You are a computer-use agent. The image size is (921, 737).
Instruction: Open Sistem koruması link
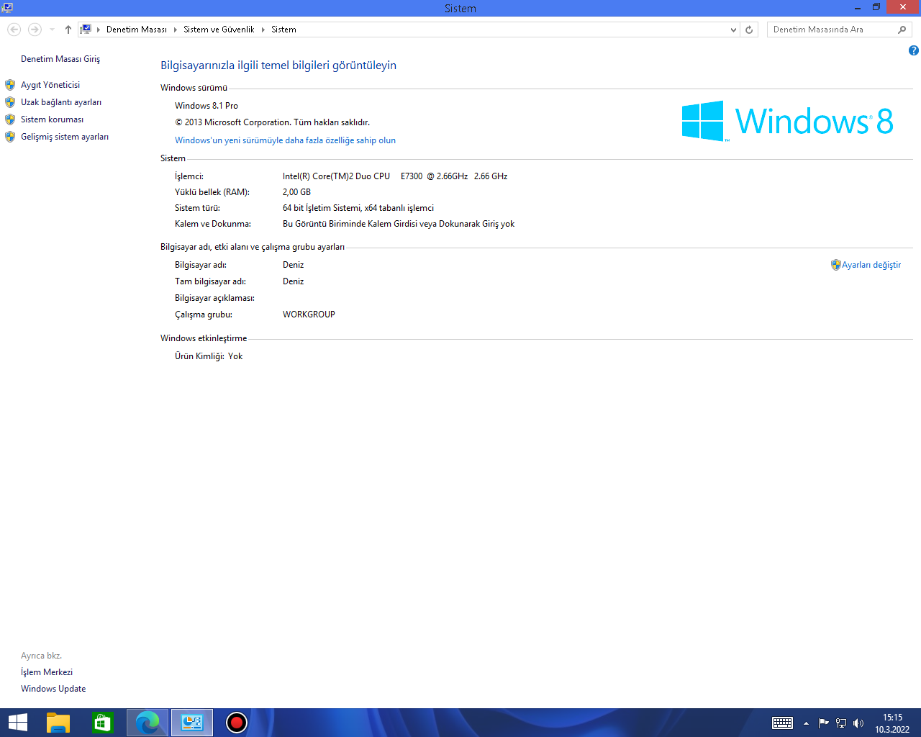point(52,119)
